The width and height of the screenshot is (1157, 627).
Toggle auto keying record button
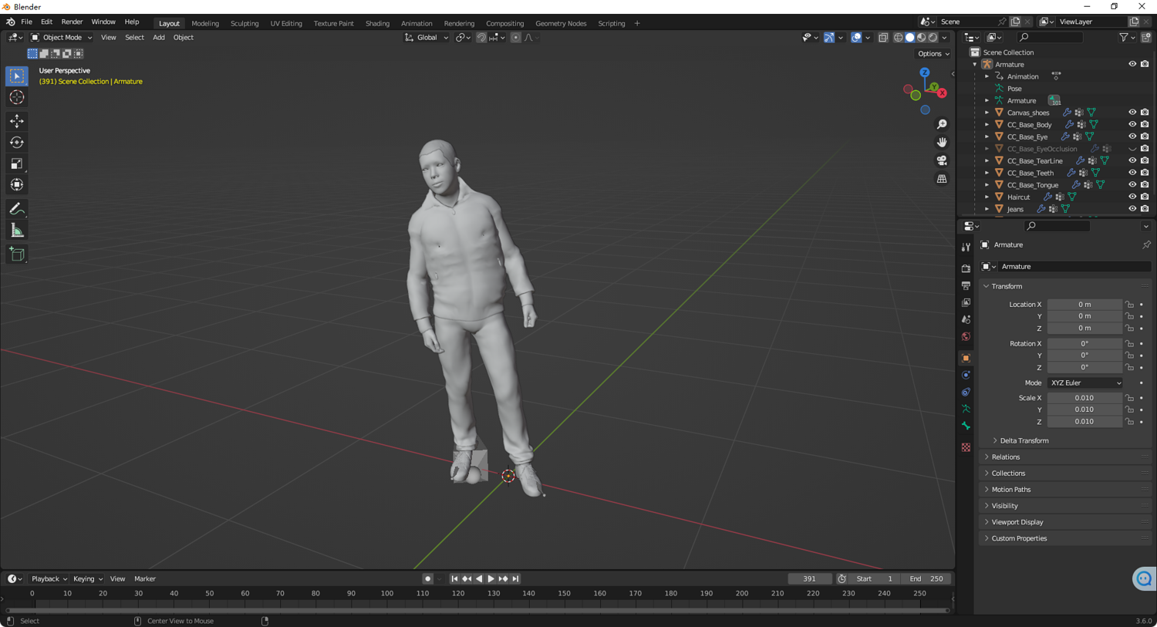pos(427,578)
